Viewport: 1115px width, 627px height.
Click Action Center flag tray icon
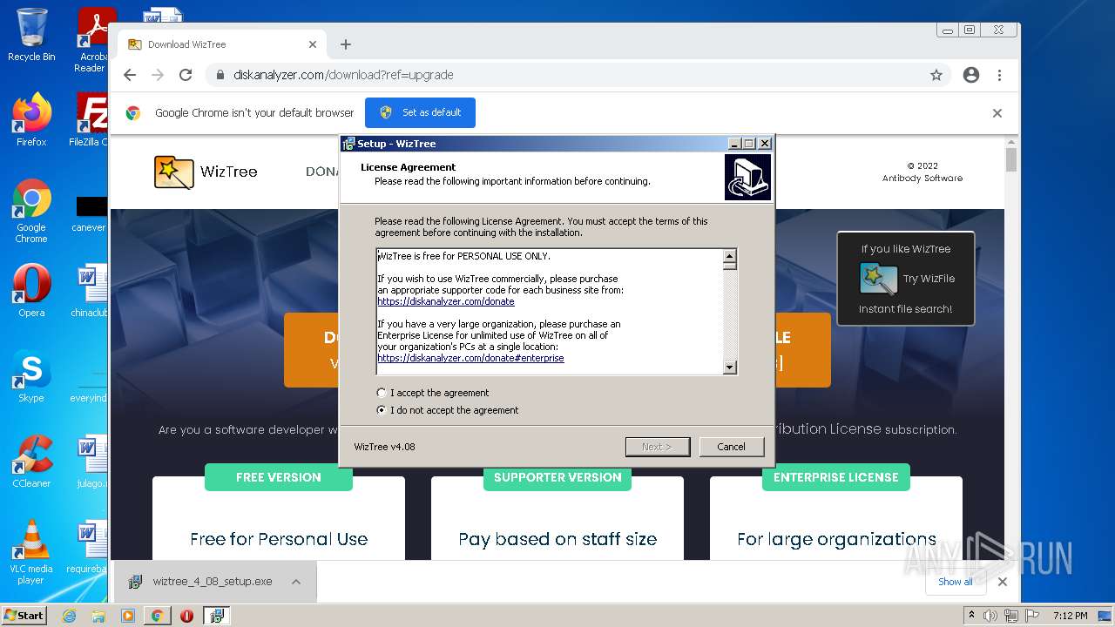pos(1032,616)
